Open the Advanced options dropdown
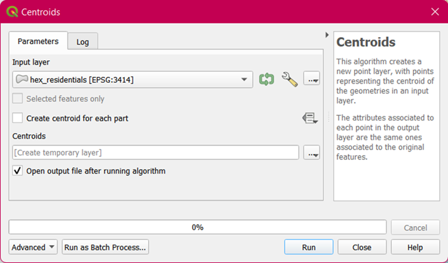This screenshot has height=263, width=448. pos(33,247)
